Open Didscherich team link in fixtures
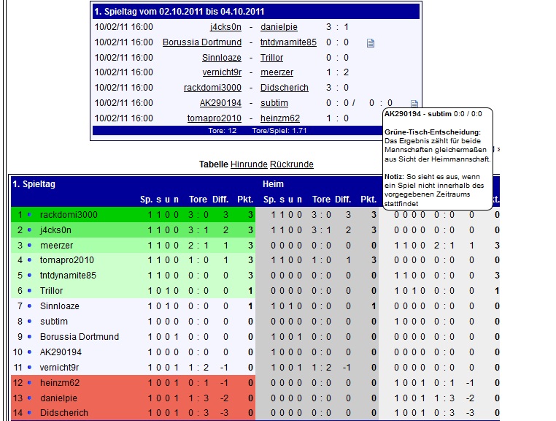This screenshot has width=556, height=421. point(285,88)
